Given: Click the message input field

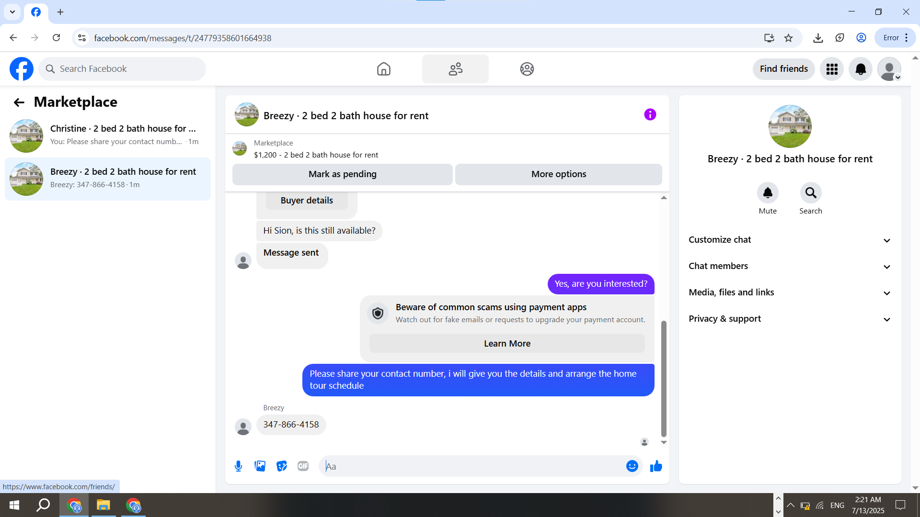Looking at the screenshot, I should 472,466.
